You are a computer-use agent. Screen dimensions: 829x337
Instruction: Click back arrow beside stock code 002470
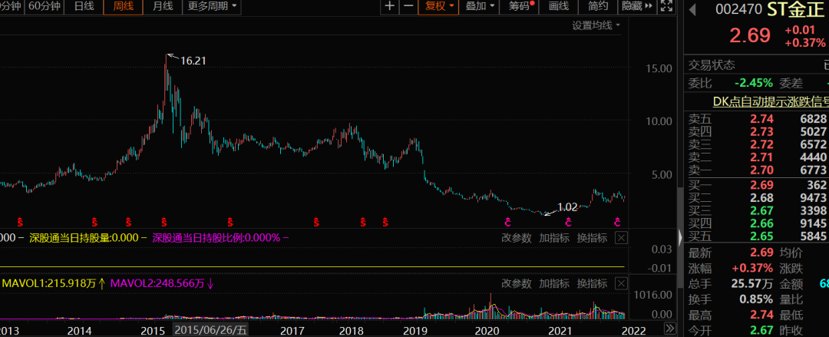[x=692, y=9]
